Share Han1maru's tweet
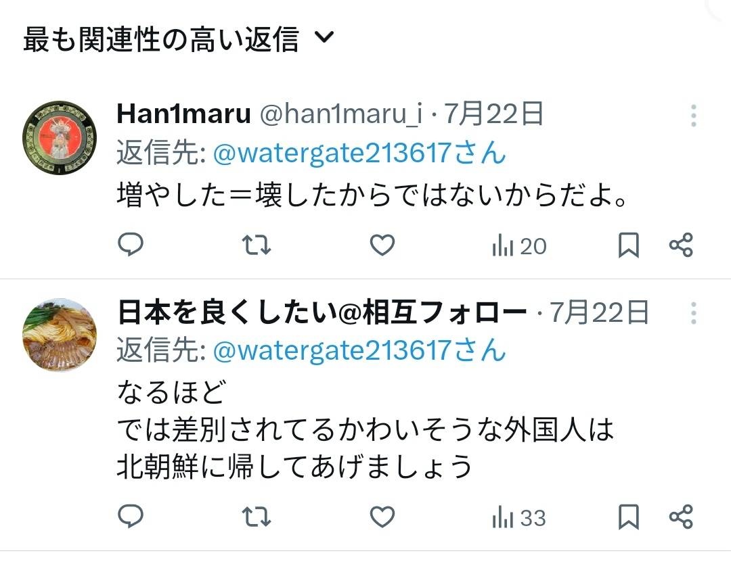 [681, 245]
